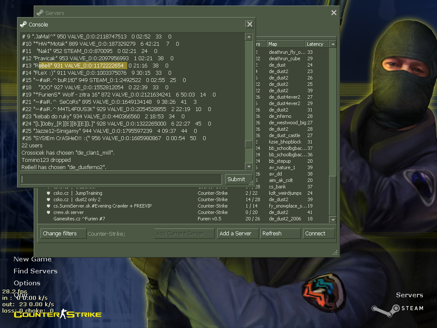Click grayed Add Current Server button

[184, 234]
